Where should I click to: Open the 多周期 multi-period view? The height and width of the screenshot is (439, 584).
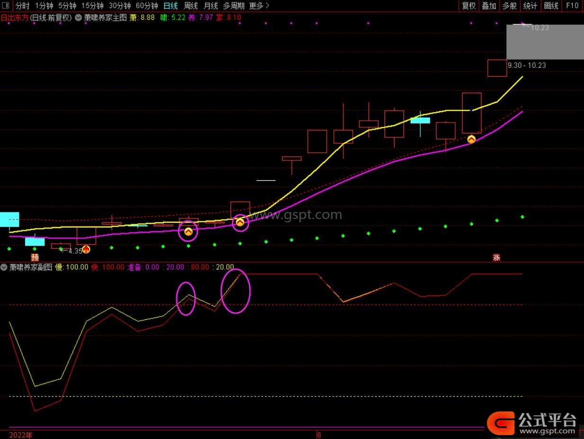234,6
